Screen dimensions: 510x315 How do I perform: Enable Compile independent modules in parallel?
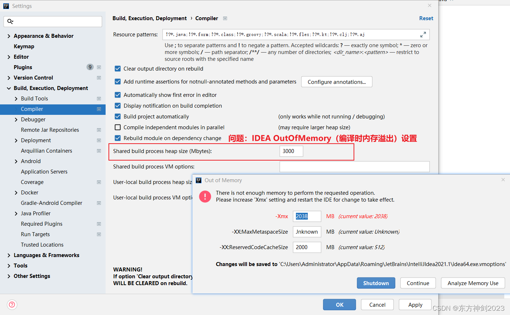[x=117, y=127]
